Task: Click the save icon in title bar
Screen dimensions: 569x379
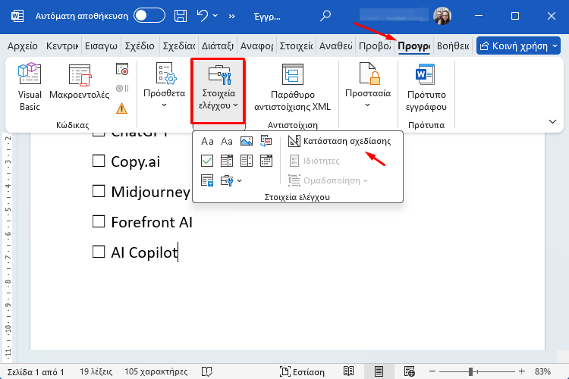Action: click(x=181, y=16)
